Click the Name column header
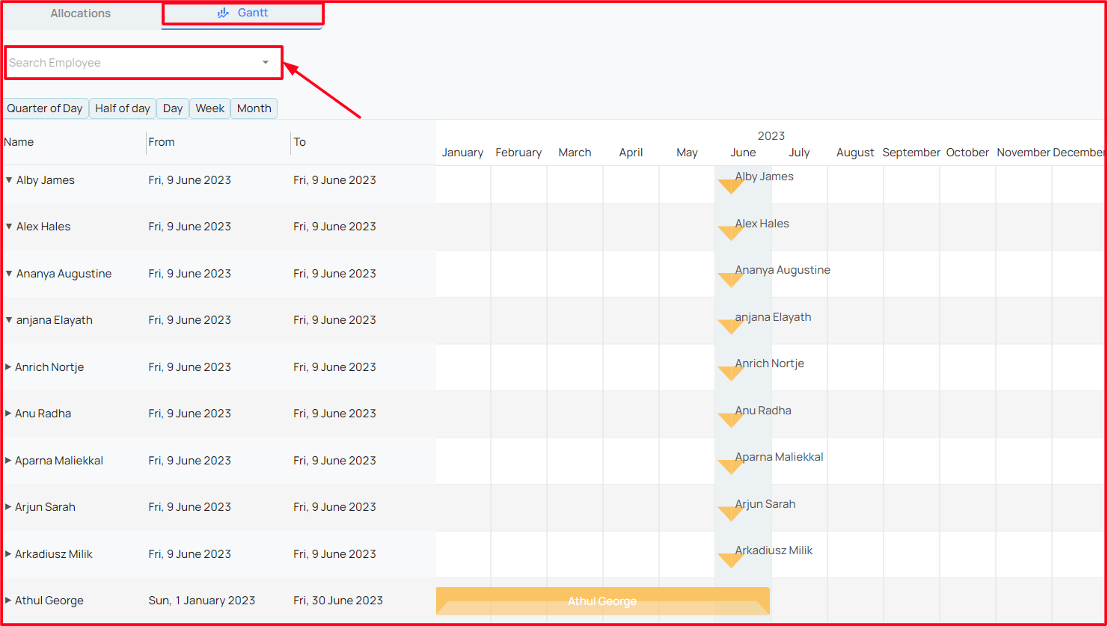 coord(19,142)
